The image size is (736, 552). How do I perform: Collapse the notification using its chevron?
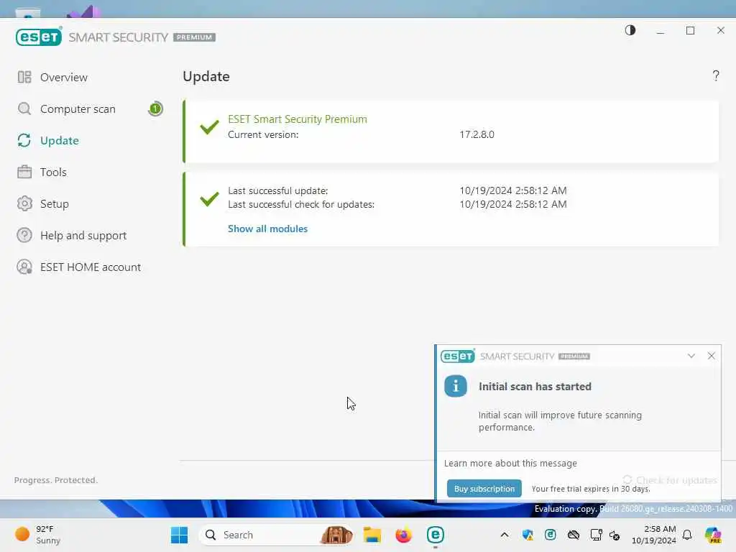tap(691, 356)
